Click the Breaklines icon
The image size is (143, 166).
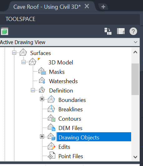point(51,108)
